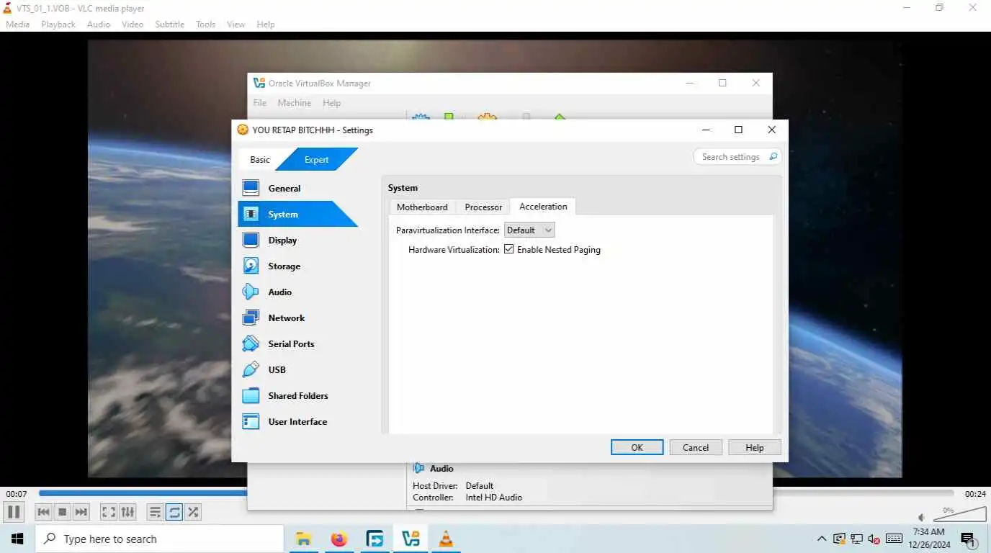Toggle Enable Nested Paging checkbox
This screenshot has width=991, height=553.
tap(509, 250)
